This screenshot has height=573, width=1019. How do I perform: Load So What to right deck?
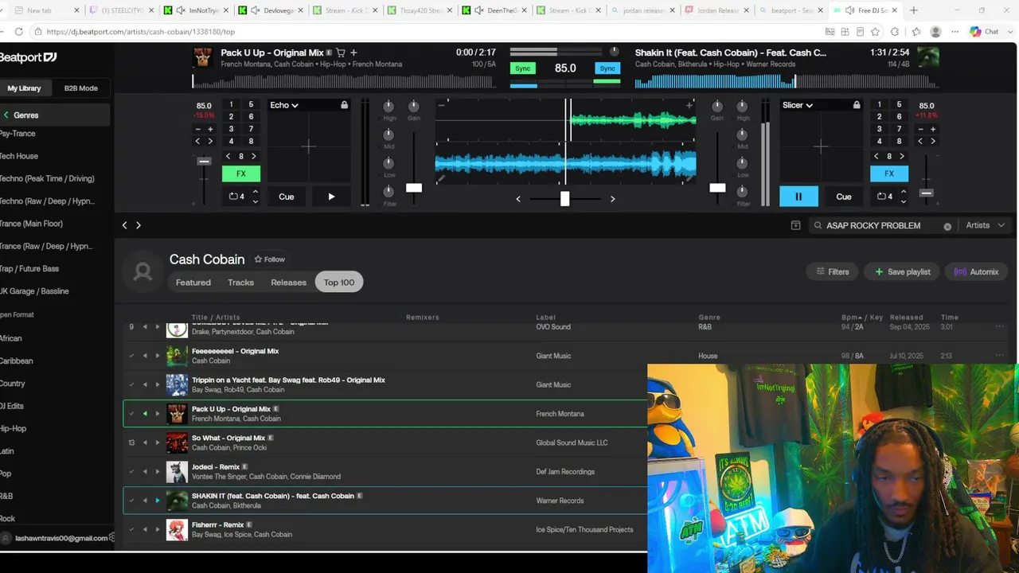[x=158, y=442]
